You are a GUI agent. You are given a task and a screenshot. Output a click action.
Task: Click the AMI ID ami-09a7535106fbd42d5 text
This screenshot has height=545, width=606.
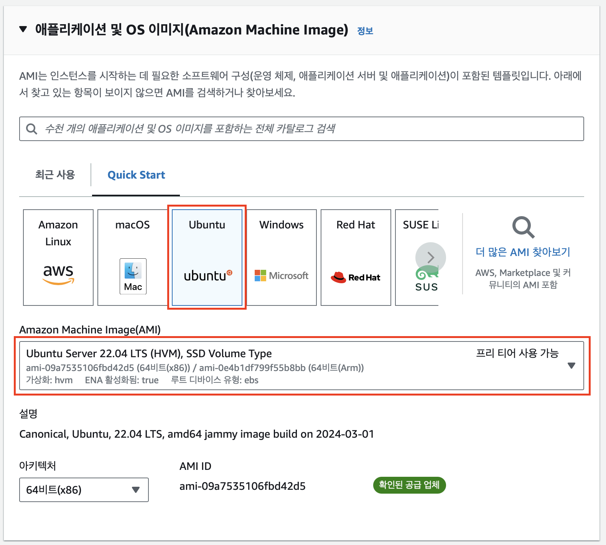[242, 486]
